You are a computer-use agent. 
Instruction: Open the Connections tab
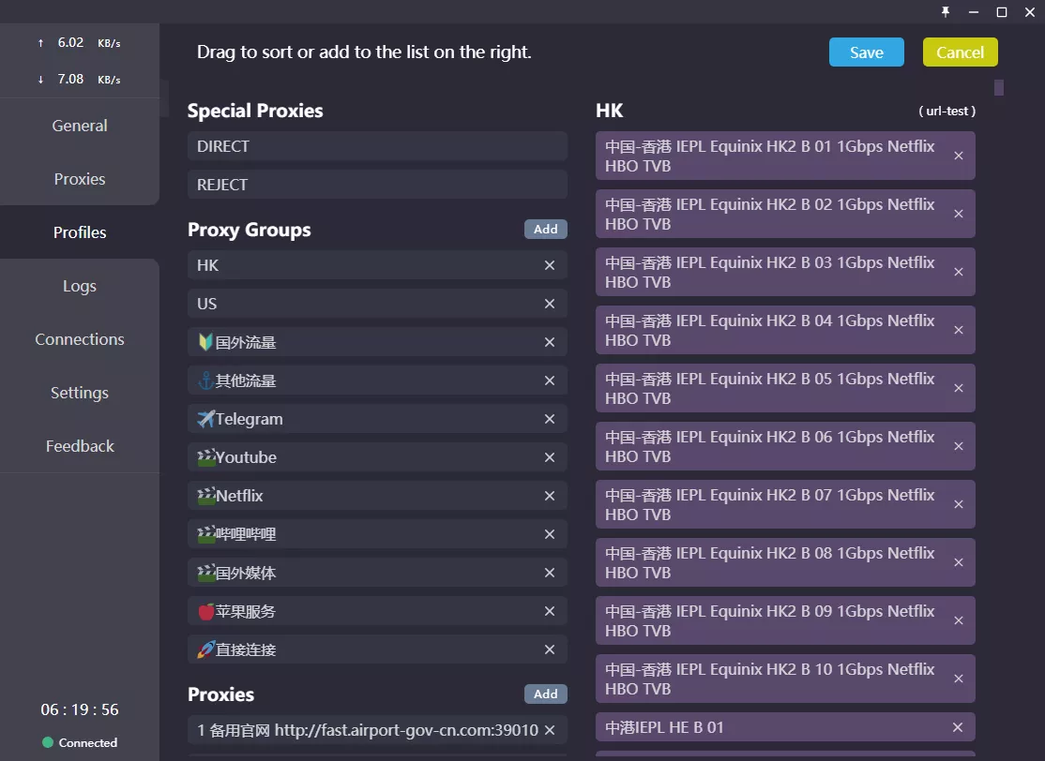pyautogui.click(x=80, y=339)
